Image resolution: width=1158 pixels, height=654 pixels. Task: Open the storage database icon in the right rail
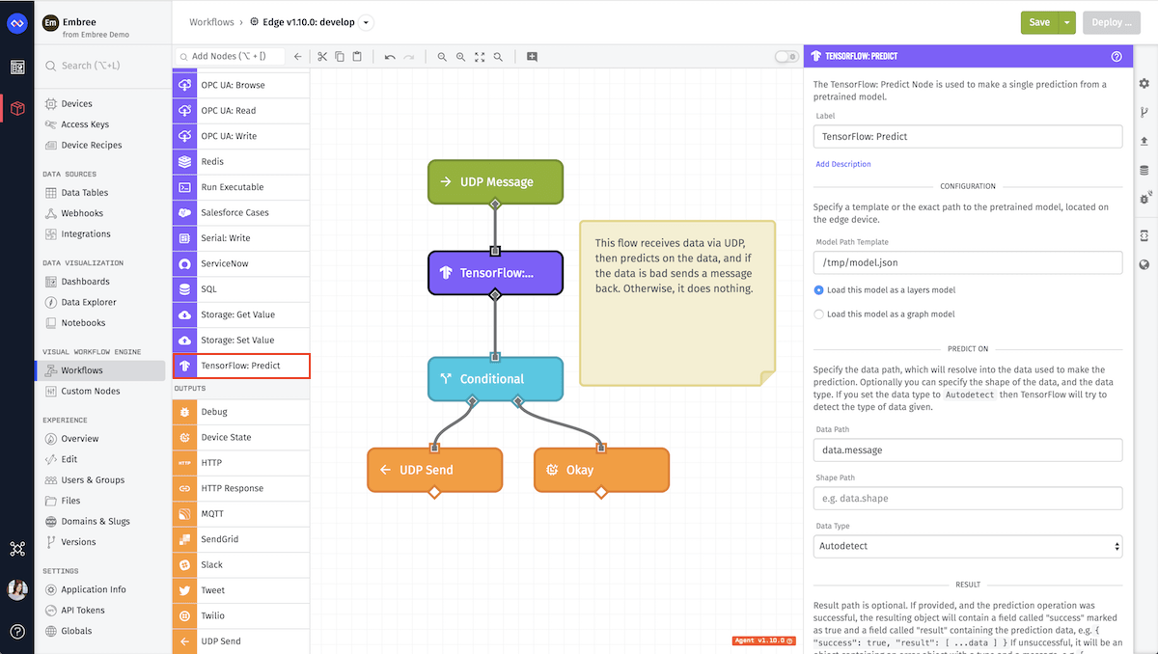(1144, 170)
